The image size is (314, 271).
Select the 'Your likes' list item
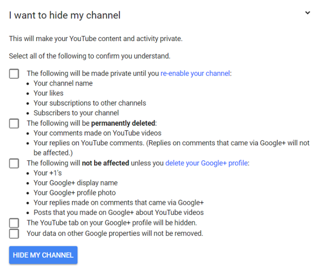[48, 93]
